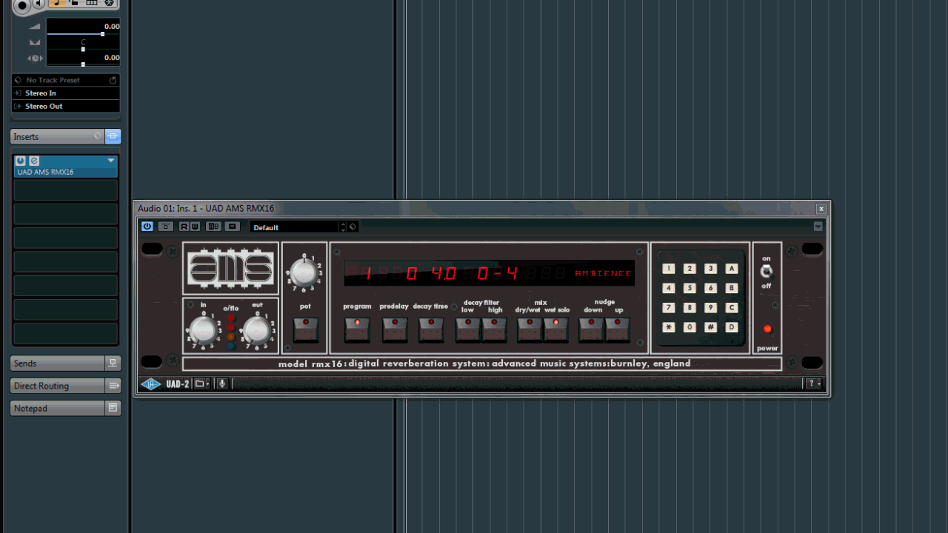
Task: Switch A/B settings comparison
Action: click(x=213, y=227)
